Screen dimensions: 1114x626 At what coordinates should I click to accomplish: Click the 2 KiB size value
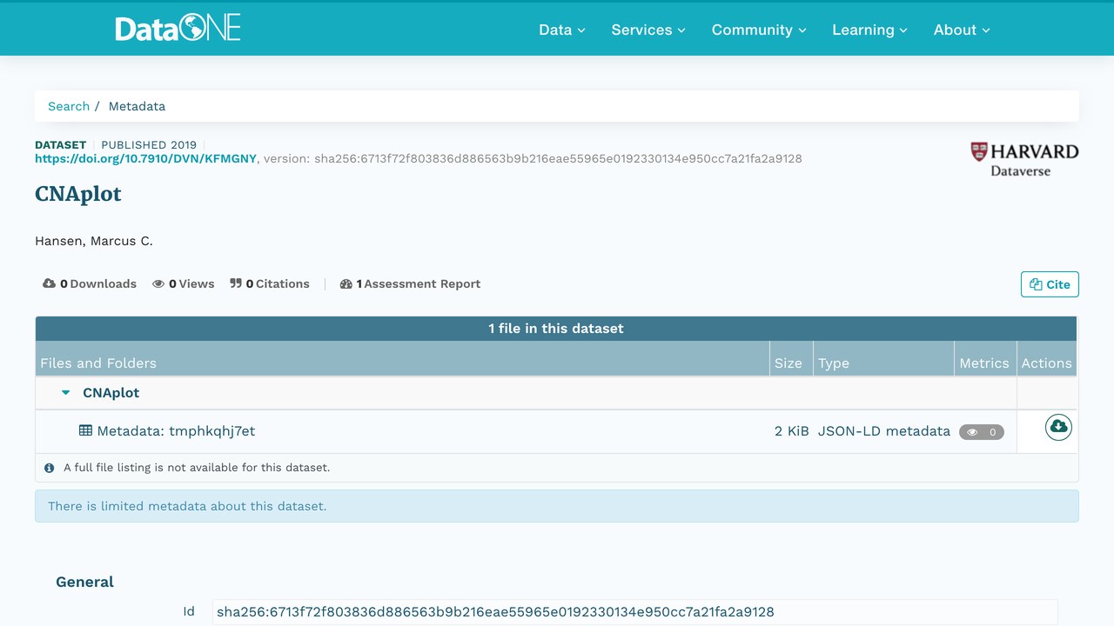click(792, 430)
